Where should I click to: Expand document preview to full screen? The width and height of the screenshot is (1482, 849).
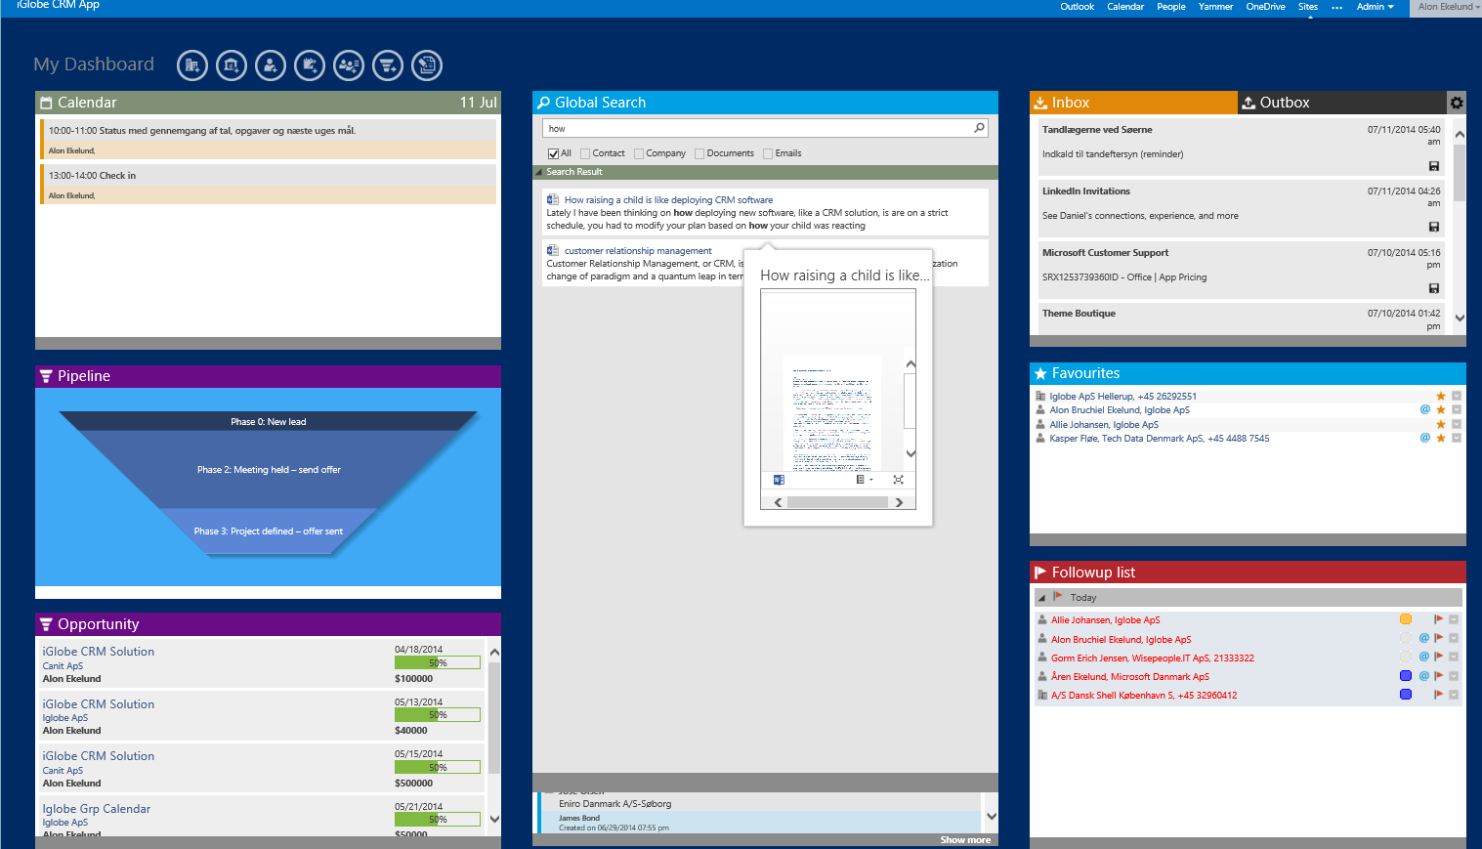(x=898, y=480)
